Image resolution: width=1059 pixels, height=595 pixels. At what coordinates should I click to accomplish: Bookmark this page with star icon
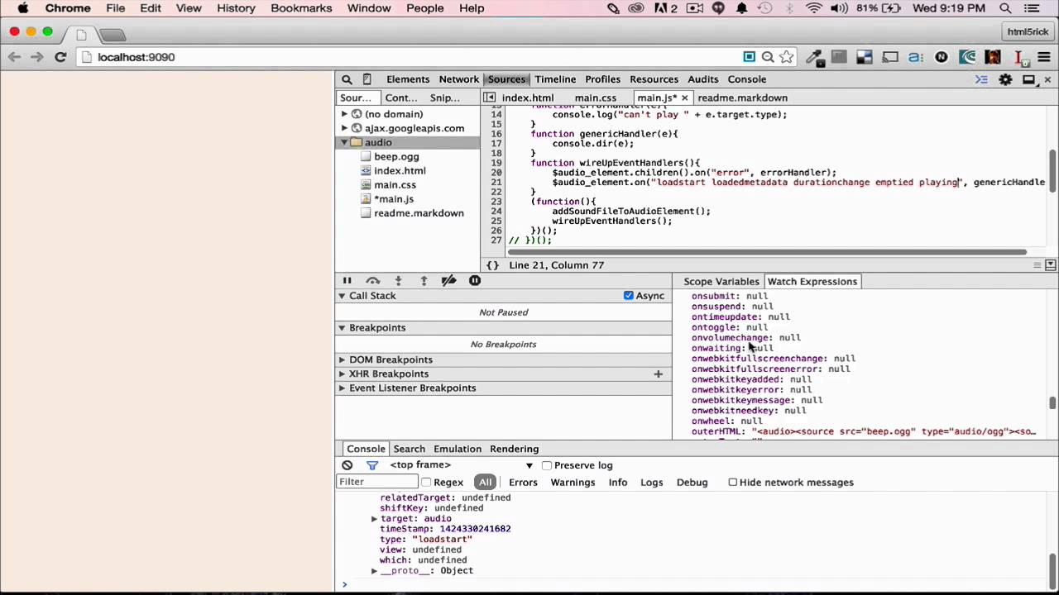(x=787, y=57)
